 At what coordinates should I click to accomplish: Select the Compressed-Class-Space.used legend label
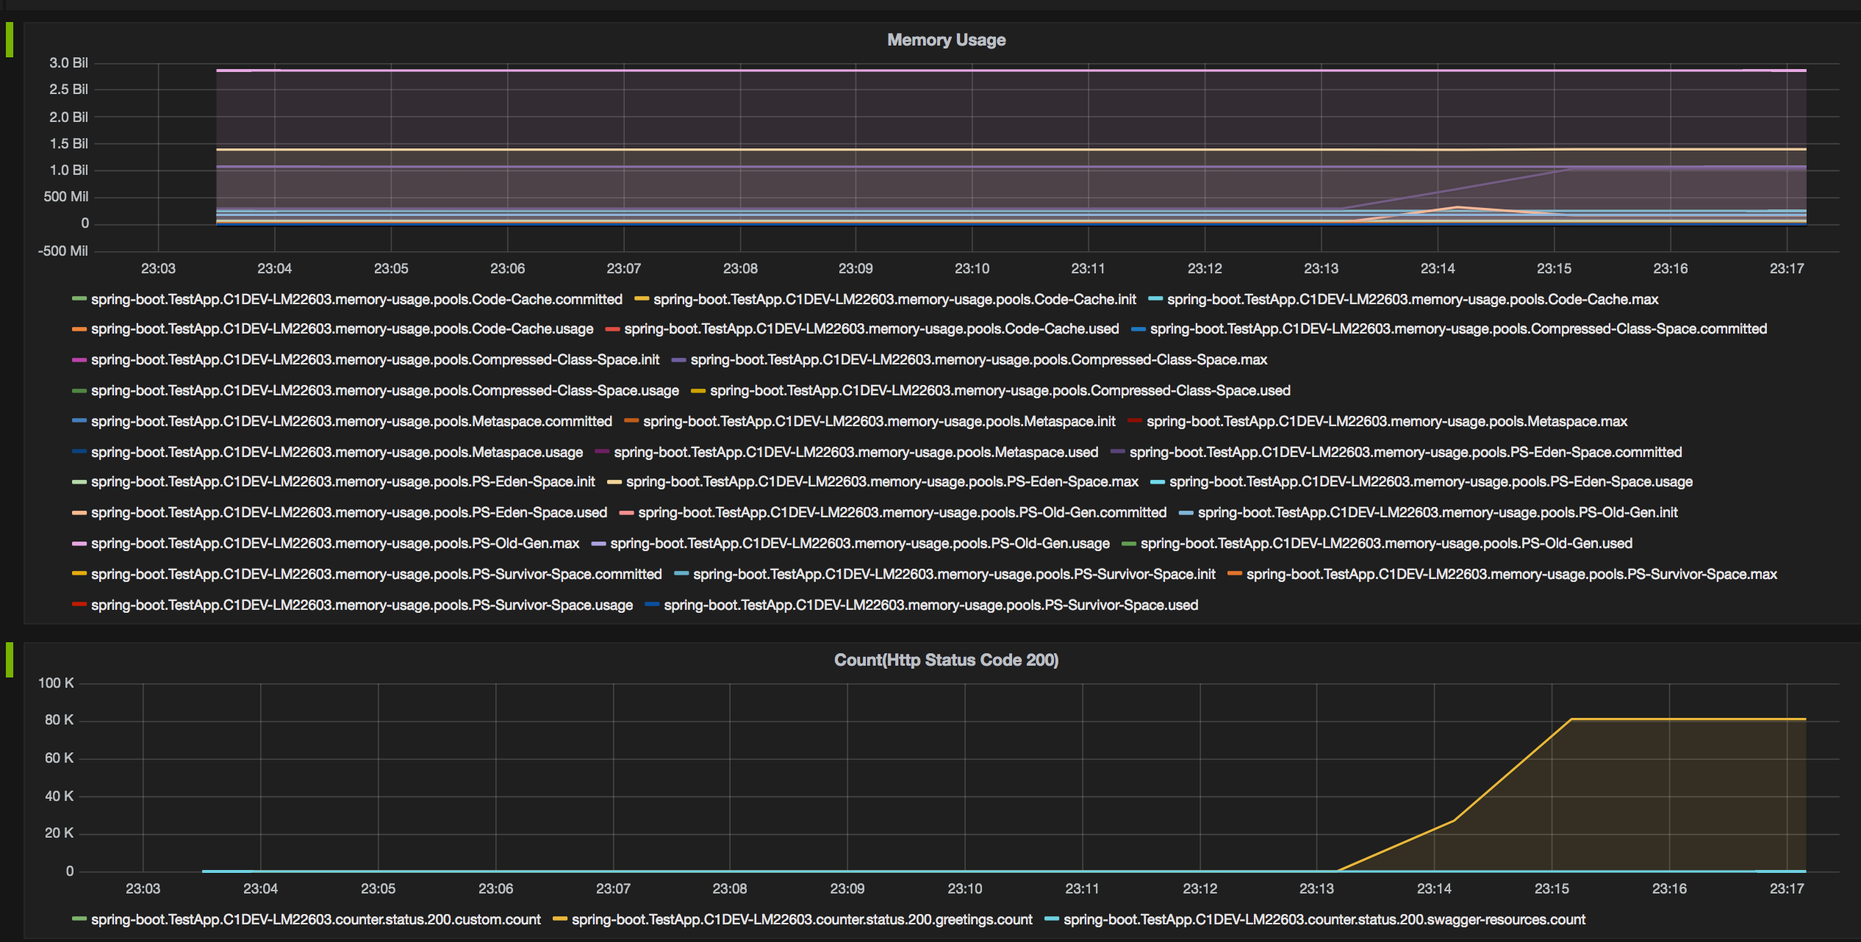click(x=1000, y=391)
